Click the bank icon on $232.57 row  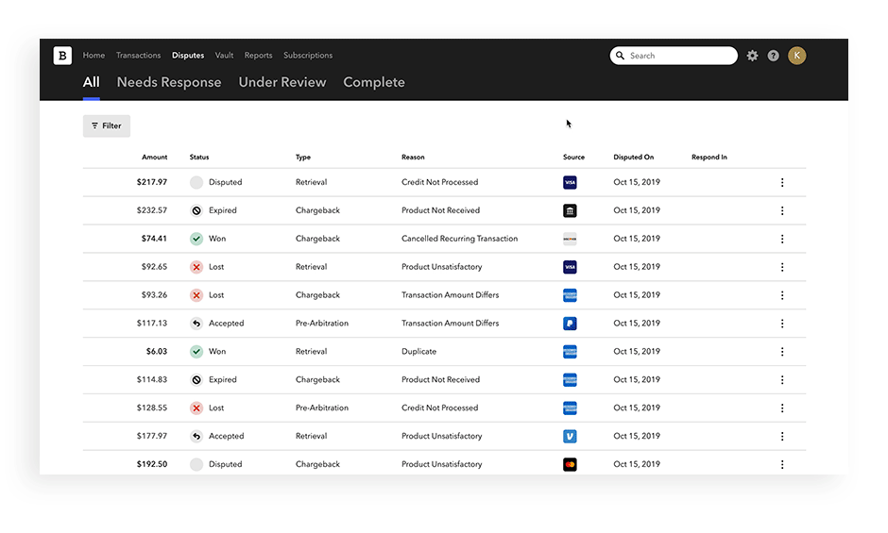[x=570, y=210]
